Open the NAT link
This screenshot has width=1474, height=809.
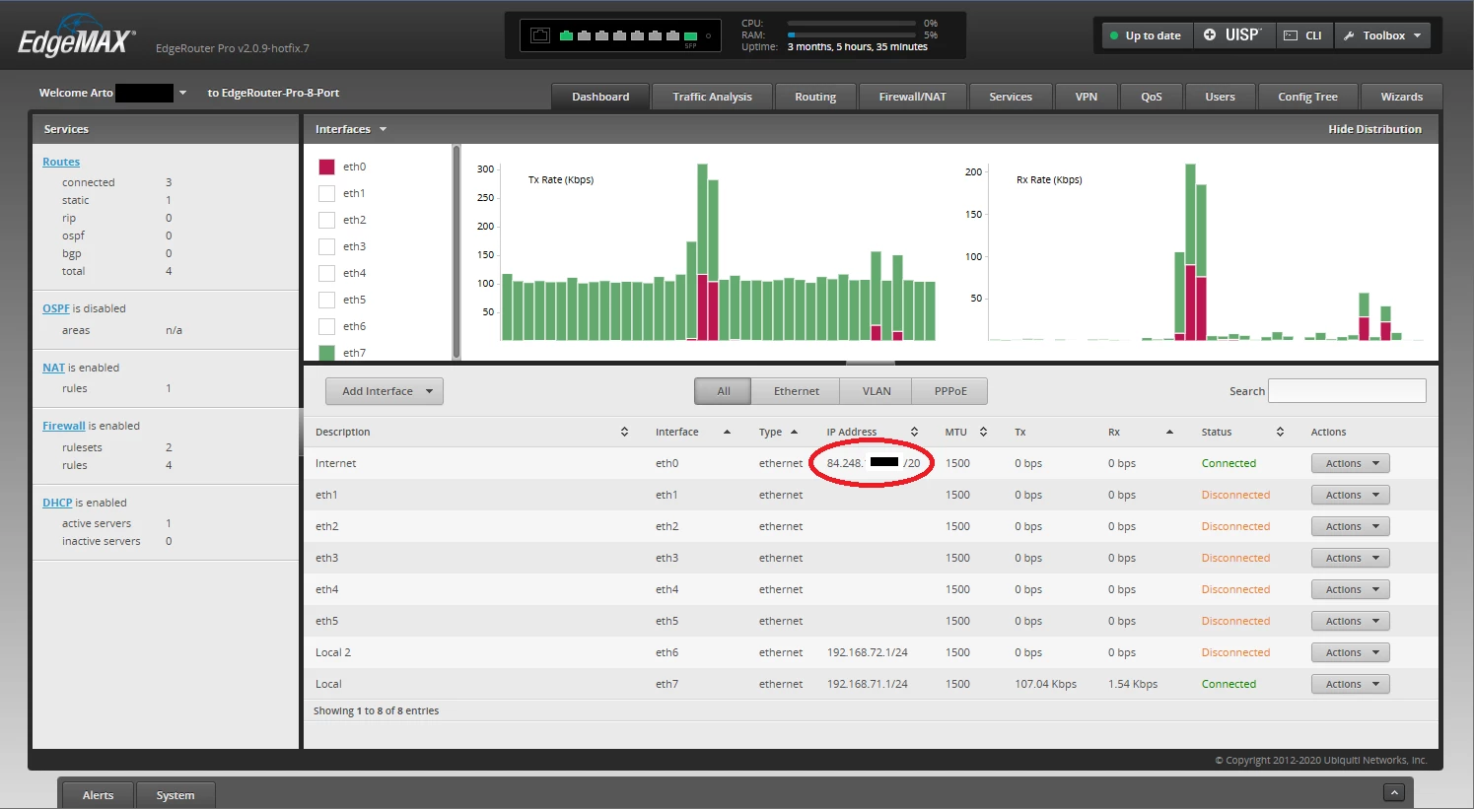click(53, 368)
